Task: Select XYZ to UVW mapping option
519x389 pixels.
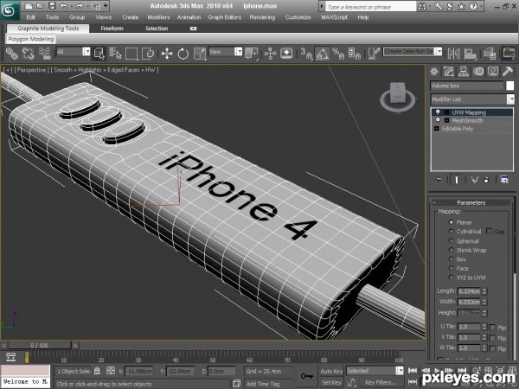Action: [451, 277]
